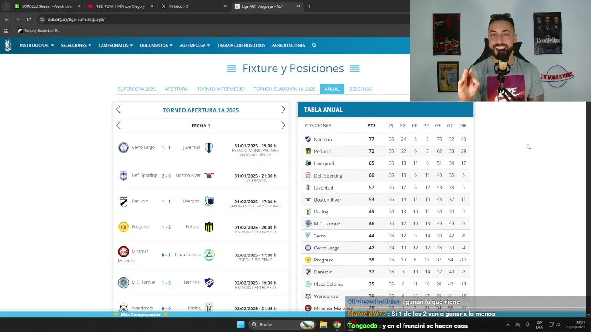Click the Plaza Colonia crest in fixture

[209, 255]
